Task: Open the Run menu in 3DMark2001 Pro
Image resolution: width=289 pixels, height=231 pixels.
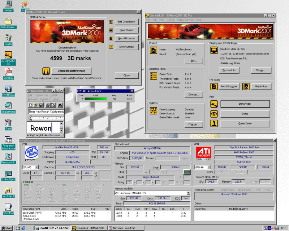Action: click(x=161, y=20)
